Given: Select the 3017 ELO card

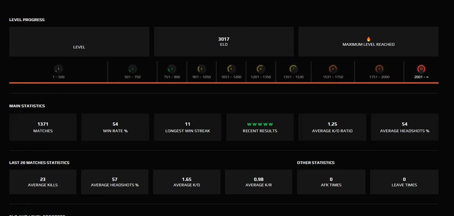Looking at the screenshot, I should tap(224, 42).
